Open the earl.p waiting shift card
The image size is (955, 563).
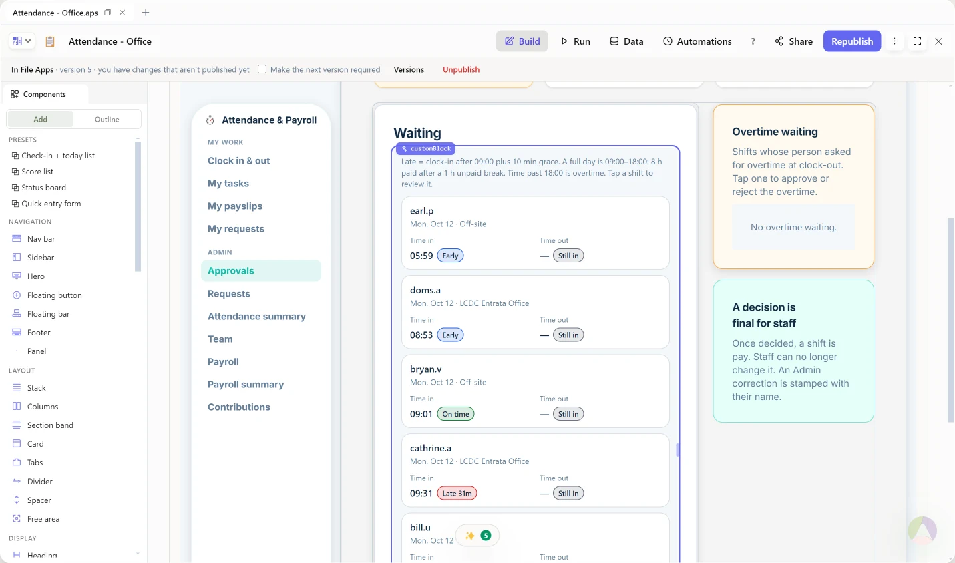[536, 233]
